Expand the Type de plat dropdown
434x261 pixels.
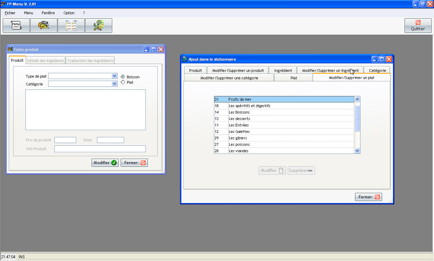(x=114, y=76)
